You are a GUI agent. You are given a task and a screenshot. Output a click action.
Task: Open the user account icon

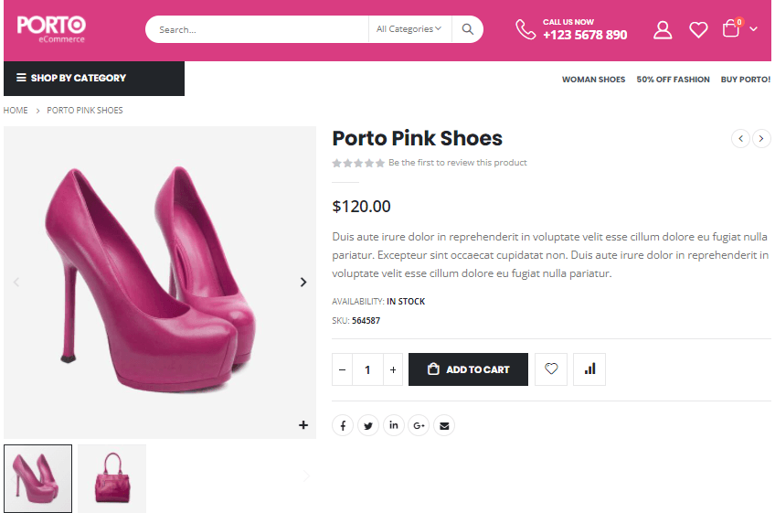coord(663,30)
